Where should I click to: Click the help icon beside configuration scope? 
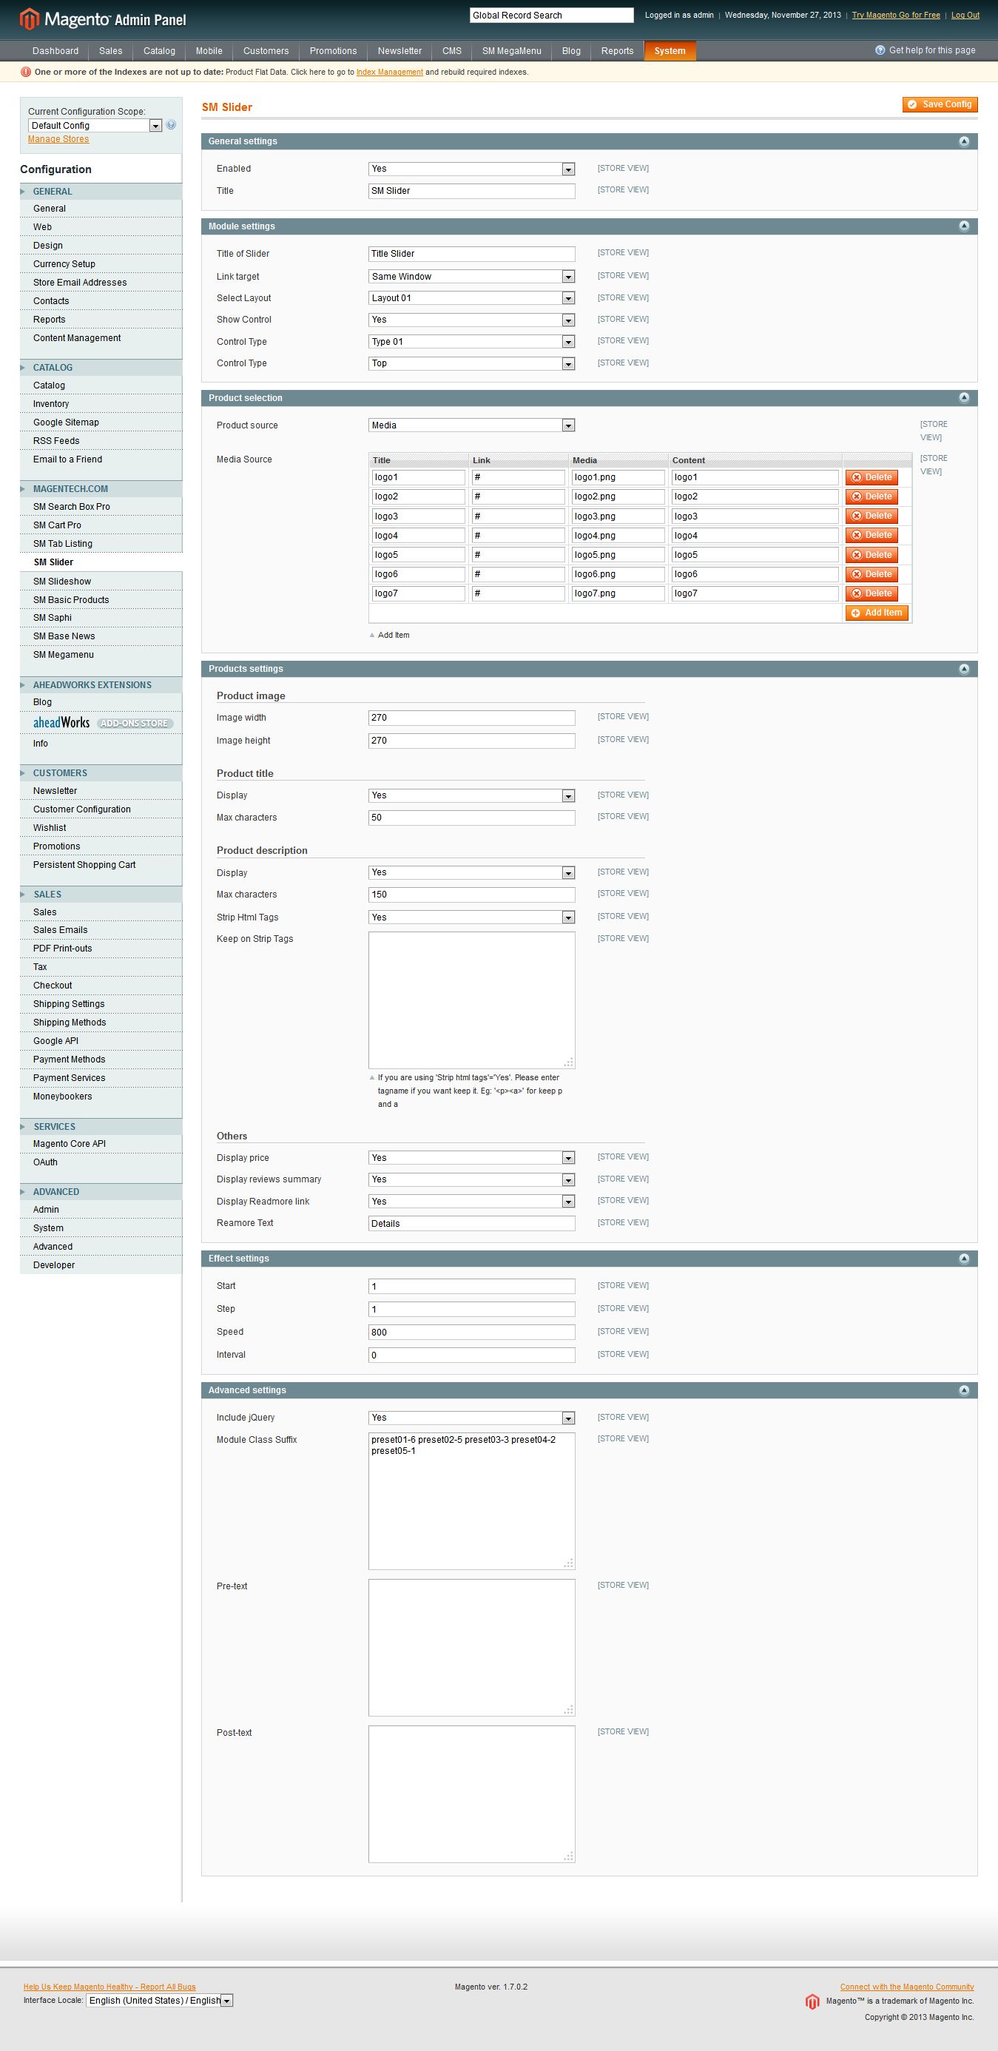tap(171, 125)
